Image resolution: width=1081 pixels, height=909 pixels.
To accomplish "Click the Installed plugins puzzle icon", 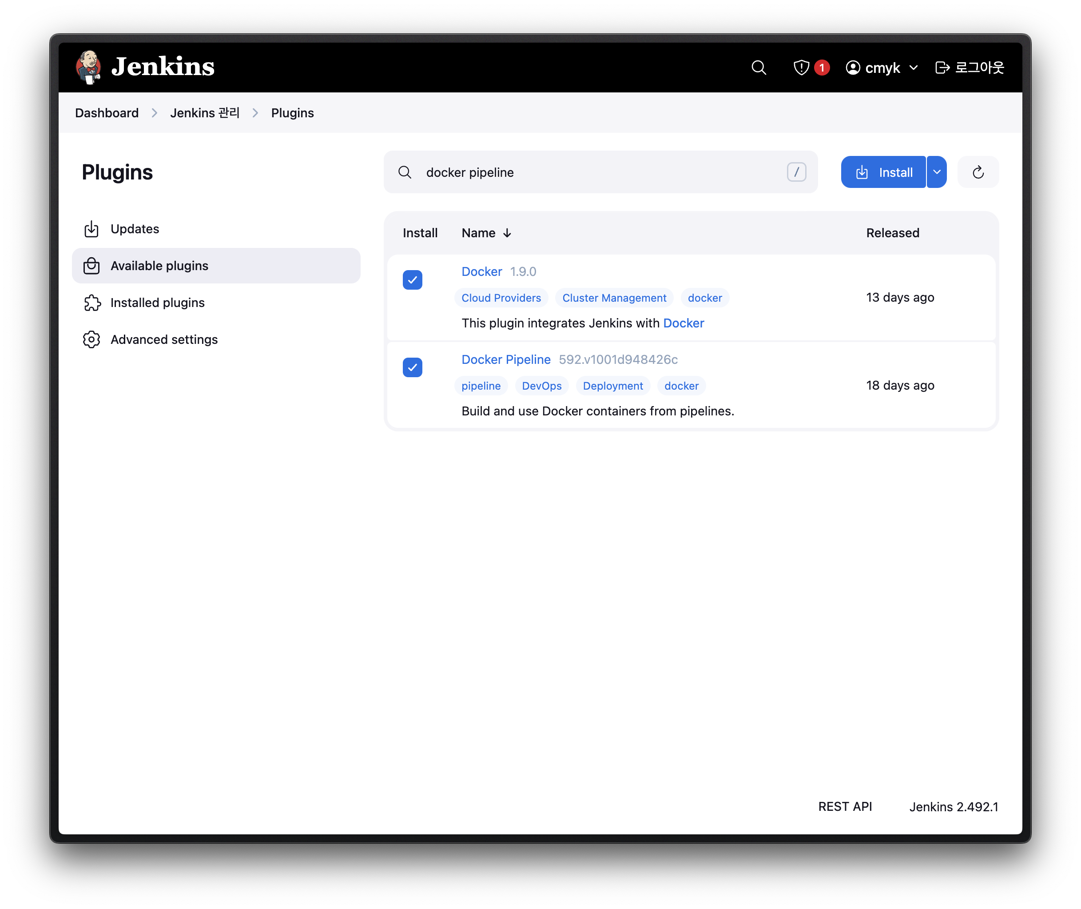I will (91, 303).
